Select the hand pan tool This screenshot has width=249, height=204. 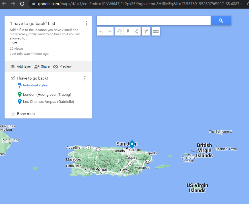pyautogui.click(x=120, y=32)
